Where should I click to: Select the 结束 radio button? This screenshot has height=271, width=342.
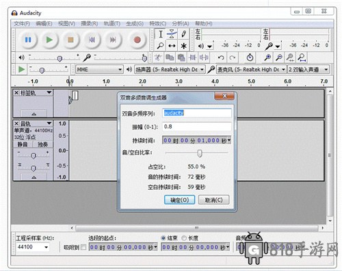coord(163,238)
